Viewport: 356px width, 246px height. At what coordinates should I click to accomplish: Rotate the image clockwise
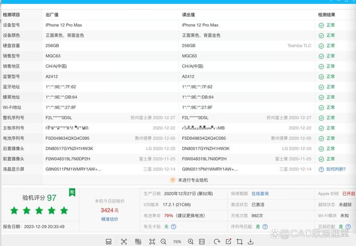(217, 242)
